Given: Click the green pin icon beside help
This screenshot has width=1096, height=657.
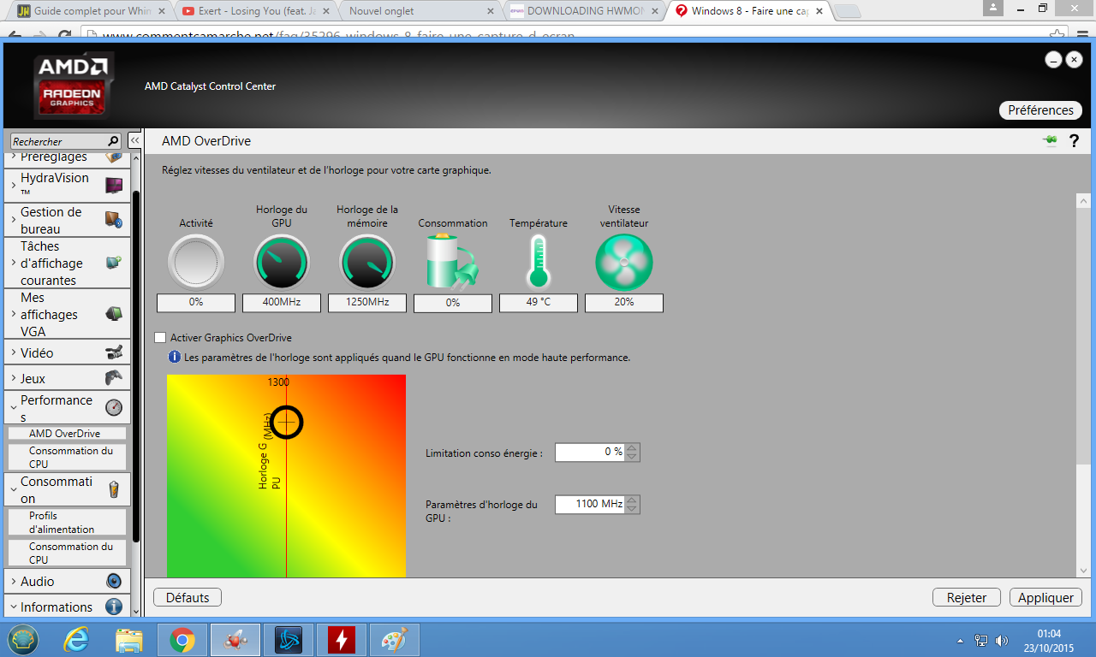Looking at the screenshot, I should pyautogui.click(x=1050, y=141).
